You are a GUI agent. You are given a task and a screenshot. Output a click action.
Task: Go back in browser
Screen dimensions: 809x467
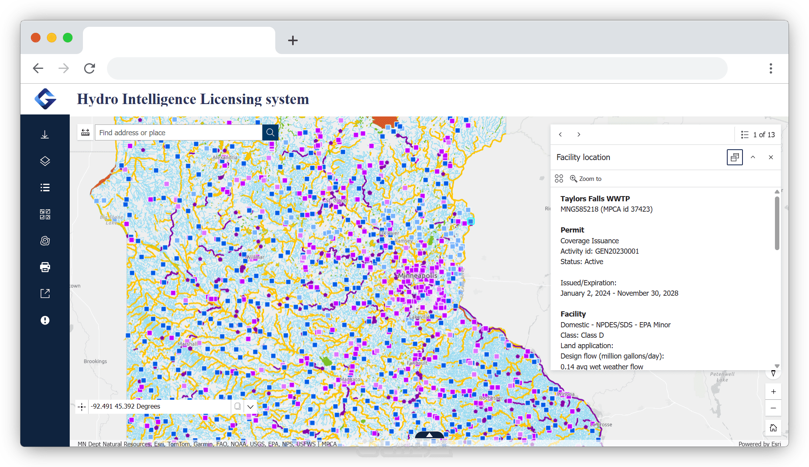tap(38, 68)
